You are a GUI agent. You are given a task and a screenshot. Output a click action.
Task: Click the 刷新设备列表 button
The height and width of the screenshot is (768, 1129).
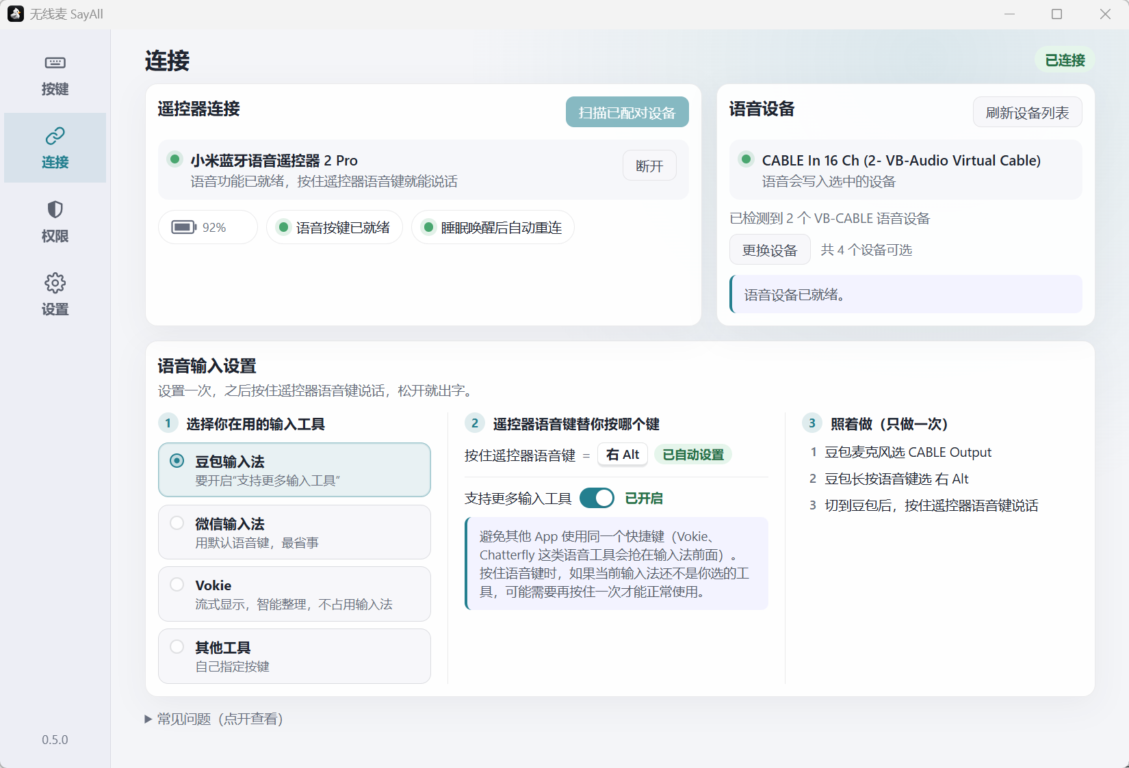click(x=1027, y=112)
